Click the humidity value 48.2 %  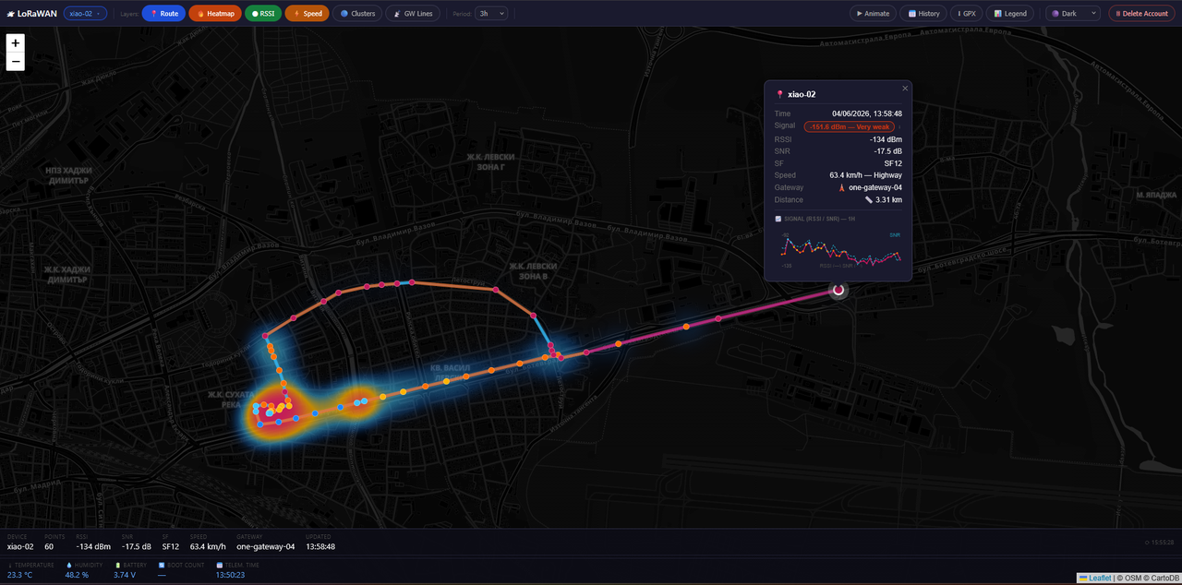coord(77,575)
